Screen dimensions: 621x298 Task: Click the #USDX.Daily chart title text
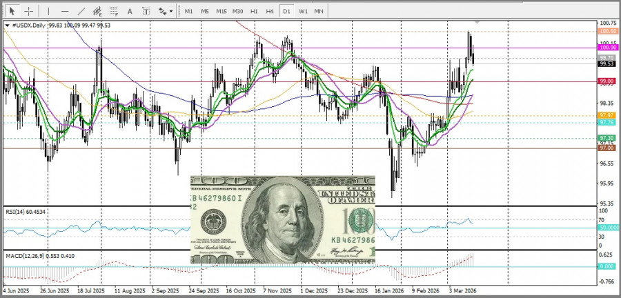29,26
